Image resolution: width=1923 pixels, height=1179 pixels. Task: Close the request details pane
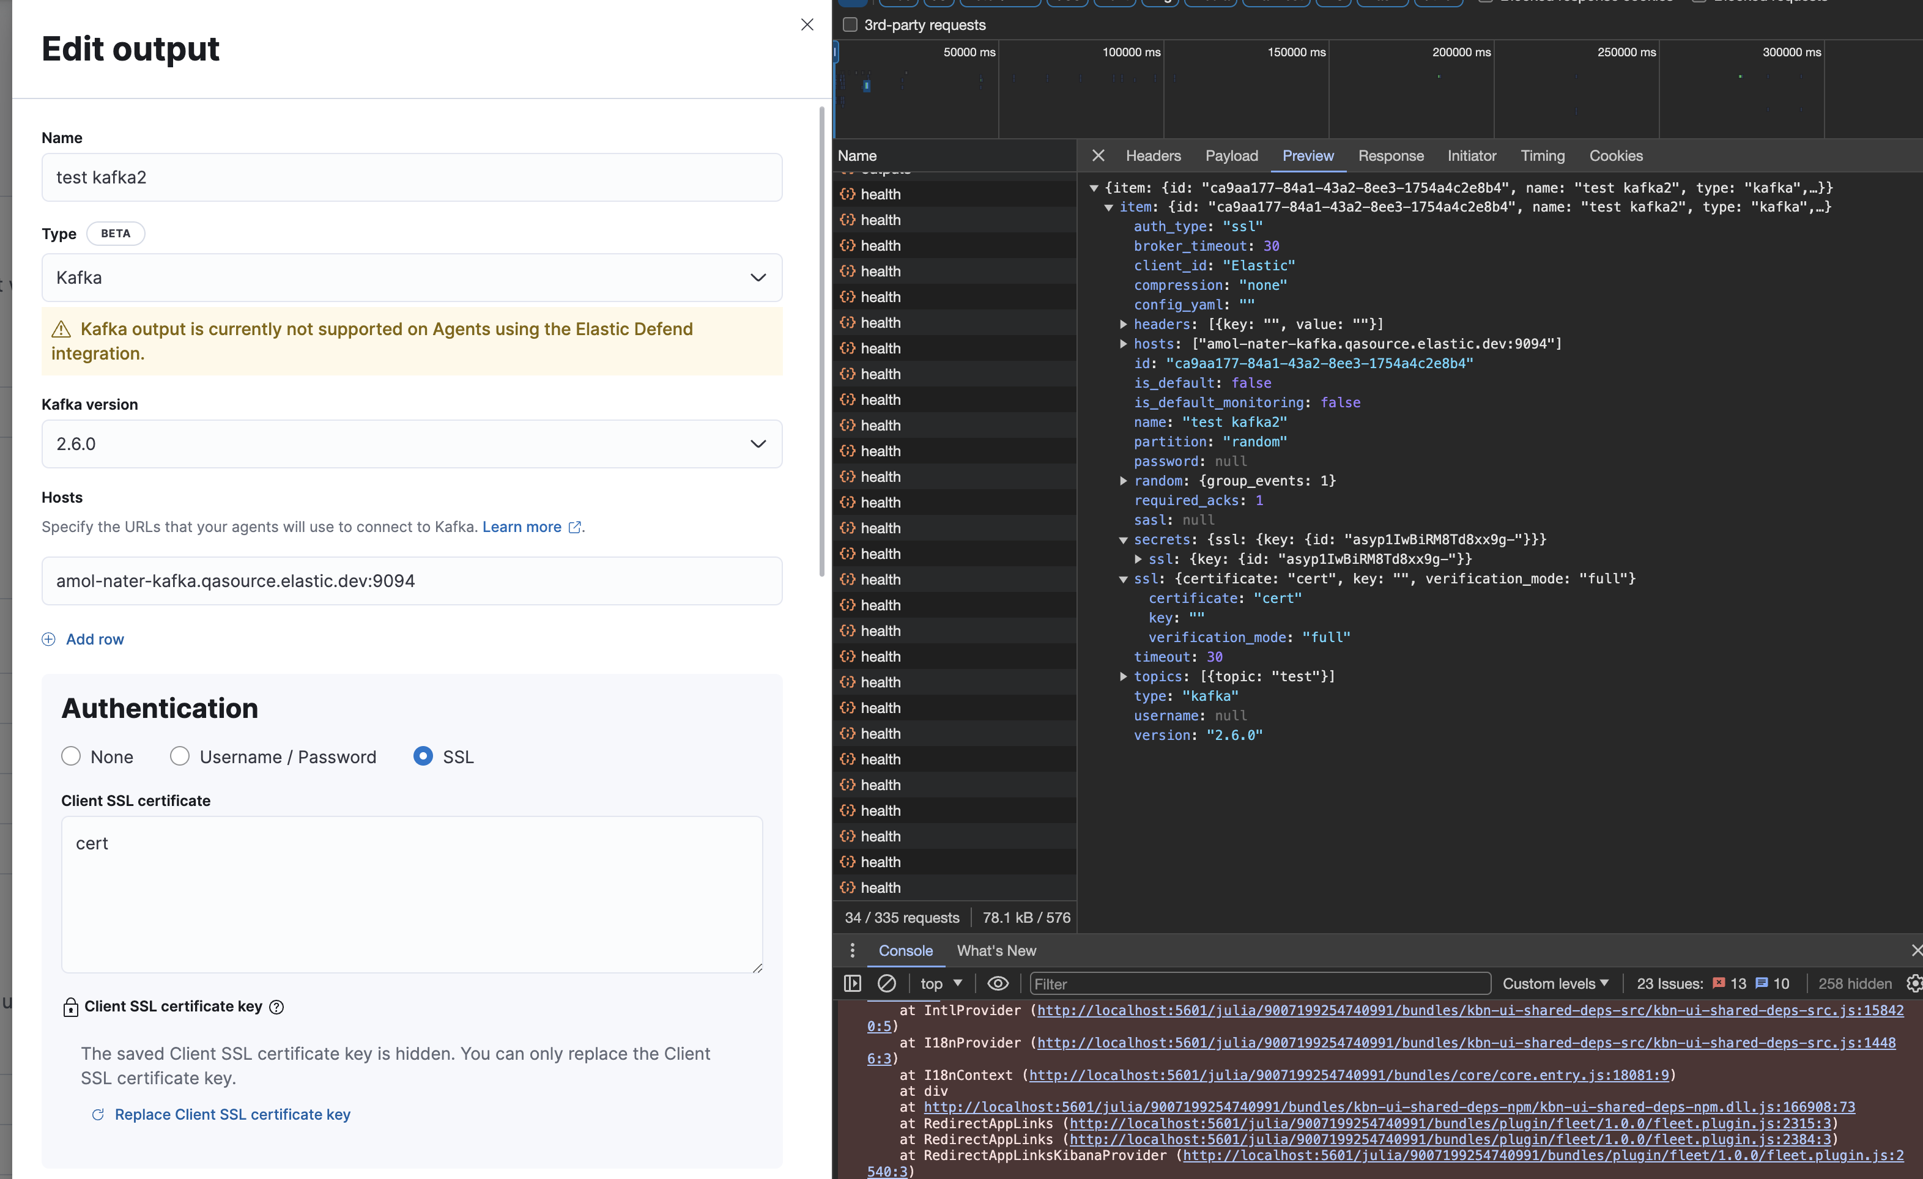point(1098,155)
